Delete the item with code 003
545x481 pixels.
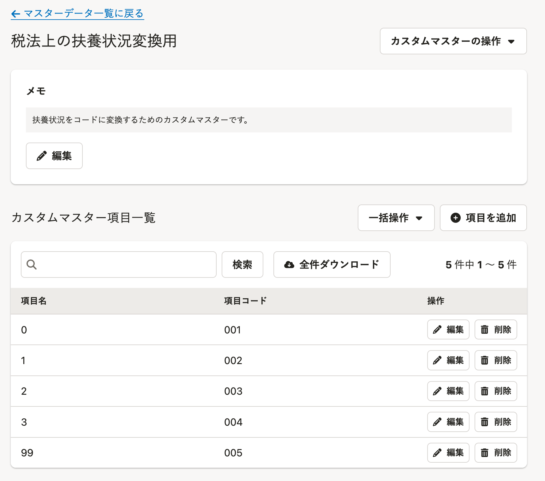pos(495,391)
